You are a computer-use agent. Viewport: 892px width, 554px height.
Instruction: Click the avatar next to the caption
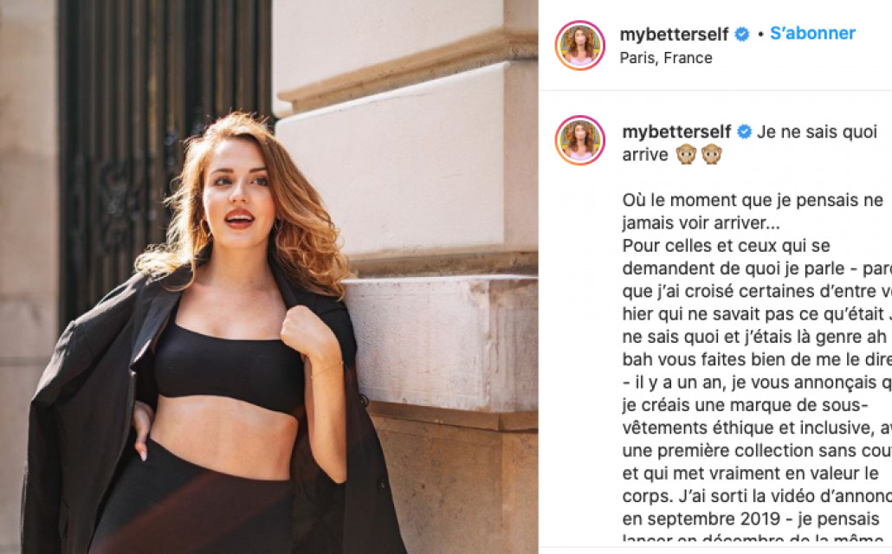click(x=579, y=140)
